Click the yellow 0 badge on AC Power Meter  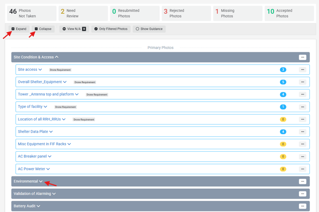pos(283,169)
